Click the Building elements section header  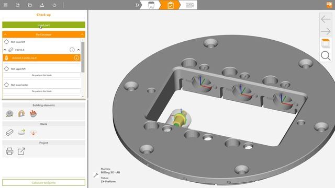point(43,105)
